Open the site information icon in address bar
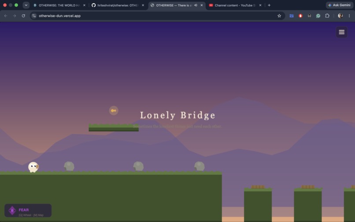 point(34,16)
